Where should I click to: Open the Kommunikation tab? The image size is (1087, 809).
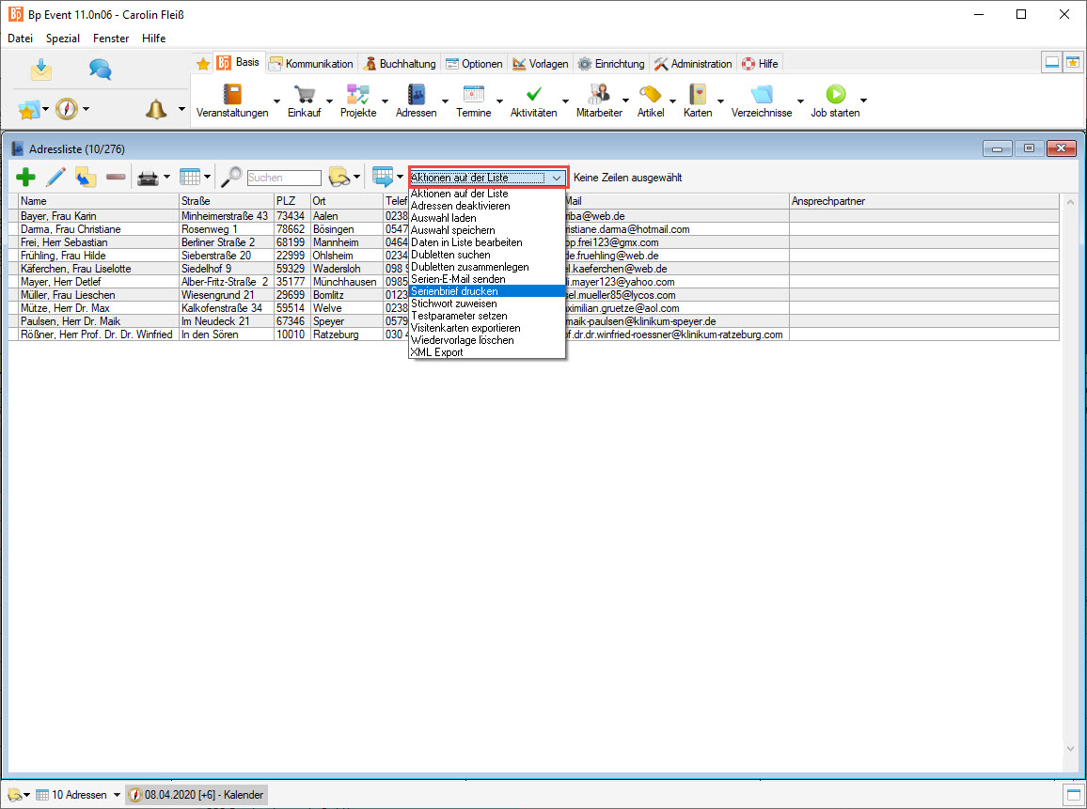coord(310,64)
